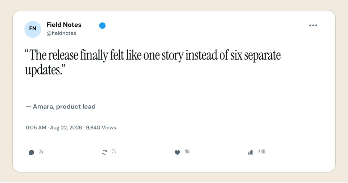Screen dimensions: 348x183
Task: Open the FN profile avatar
Action: (x=33, y=29)
